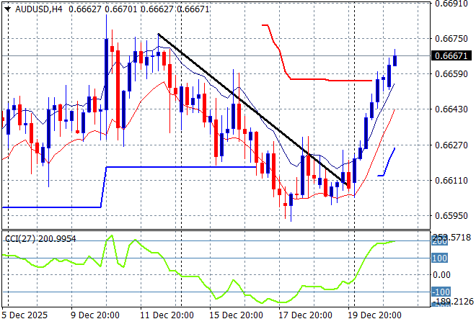Viewport: 476px width, 324px height.
Task: Click the CCI 0.00 level label
Action: pyautogui.click(x=441, y=275)
